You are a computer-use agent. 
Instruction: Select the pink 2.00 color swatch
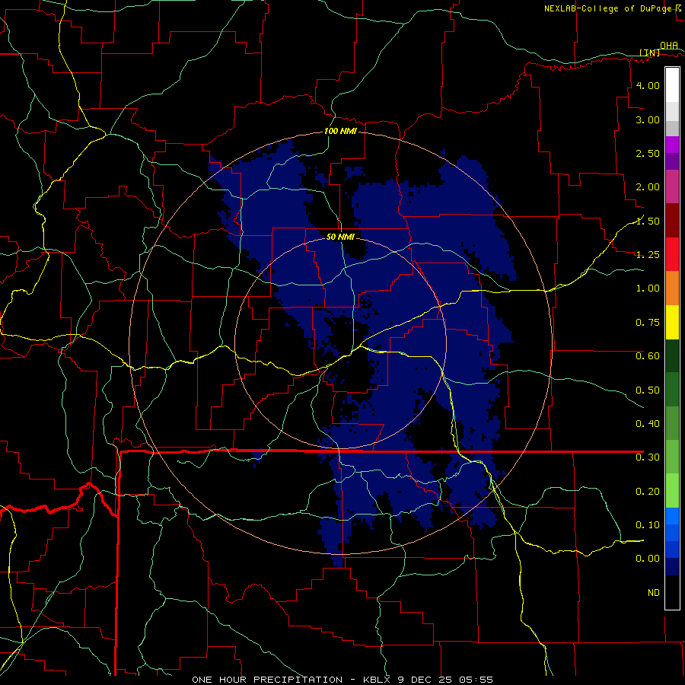(672, 186)
